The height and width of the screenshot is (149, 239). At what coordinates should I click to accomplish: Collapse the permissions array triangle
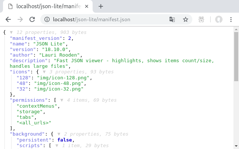tap(62, 100)
